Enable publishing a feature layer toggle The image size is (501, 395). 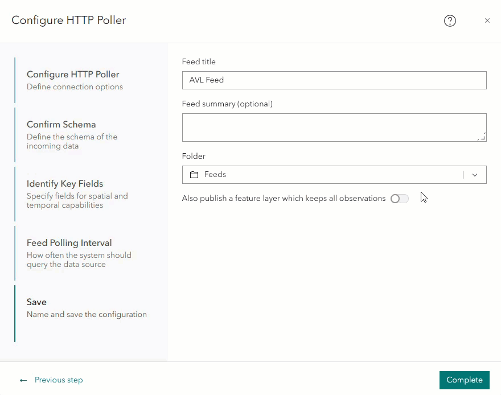click(400, 199)
